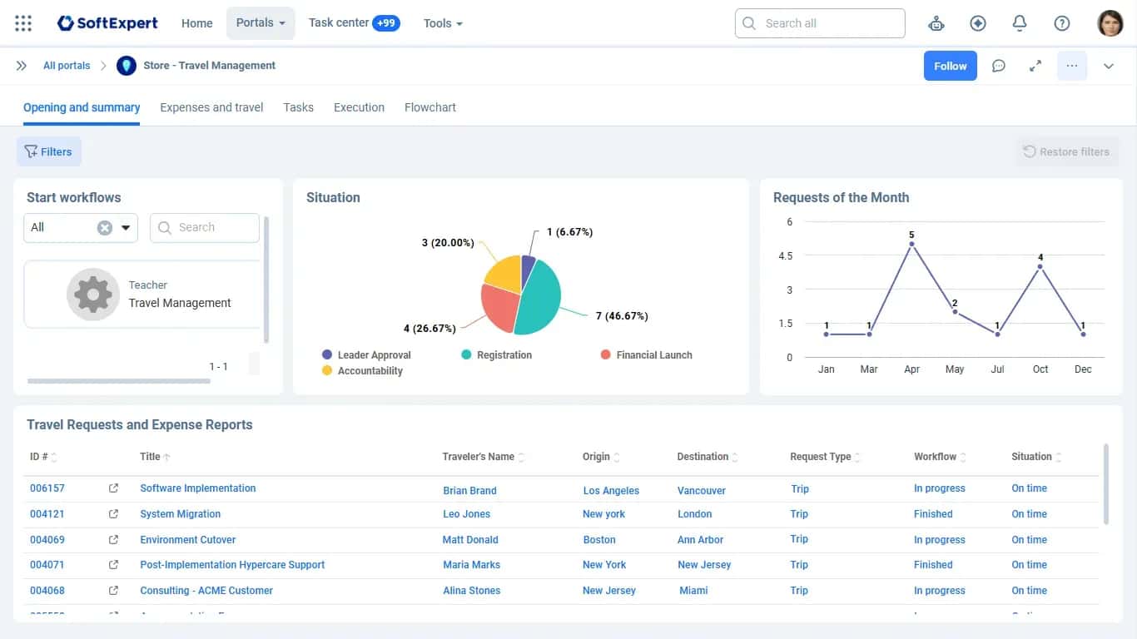The height and width of the screenshot is (639, 1137).
Task: Clear the All selection with x icon
Action: [x=105, y=227]
